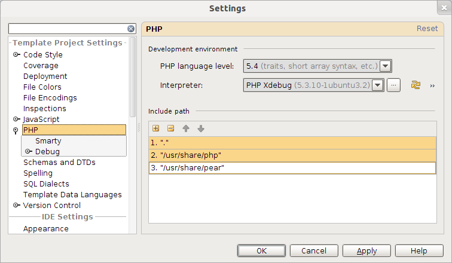This screenshot has height=263, width=452.
Task: Click the Apply button
Action: pyautogui.click(x=367, y=250)
